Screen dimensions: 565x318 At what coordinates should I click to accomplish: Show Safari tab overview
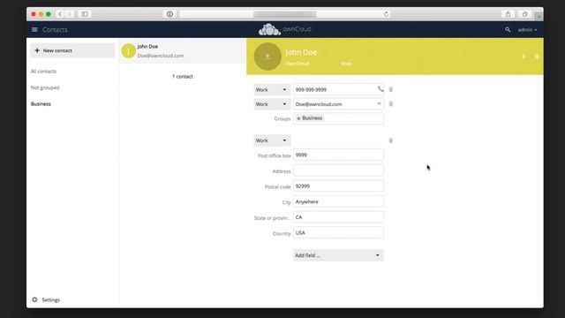tap(524, 14)
